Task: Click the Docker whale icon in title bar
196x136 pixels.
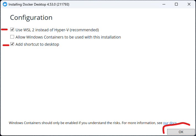Action: coord(5,4)
